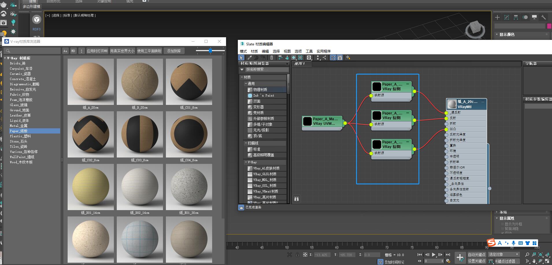Collapse the 显示属性 rollout
Image resolution: width=552 pixels, height=265 pixels.
pyautogui.click(x=497, y=218)
